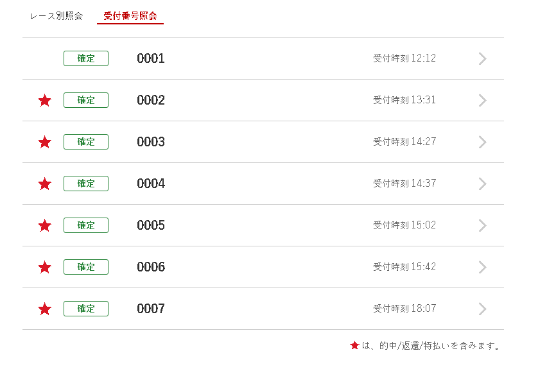This screenshot has width=556, height=369.
Task: Click the red star on receipt 0005
Action: click(x=45, y=226)
